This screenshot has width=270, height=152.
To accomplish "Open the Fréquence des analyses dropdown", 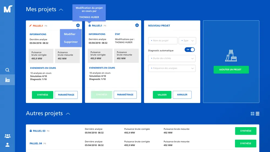I will click(x=172, y=68).
